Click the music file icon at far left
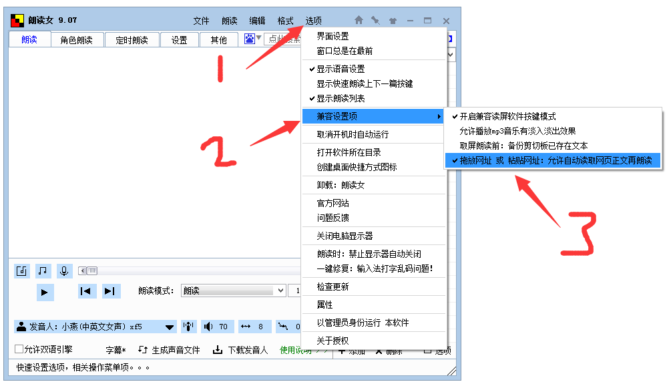The image size is (667, 384). pyautogui.click(x=21, y=271)
